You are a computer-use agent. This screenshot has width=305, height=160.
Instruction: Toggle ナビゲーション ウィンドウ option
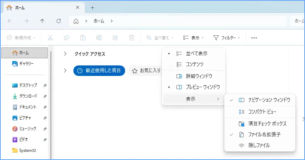(260, 100)
